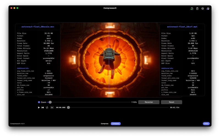
Task: Click the 3556076 size_raw value
Action: click(x=193, y=95)
